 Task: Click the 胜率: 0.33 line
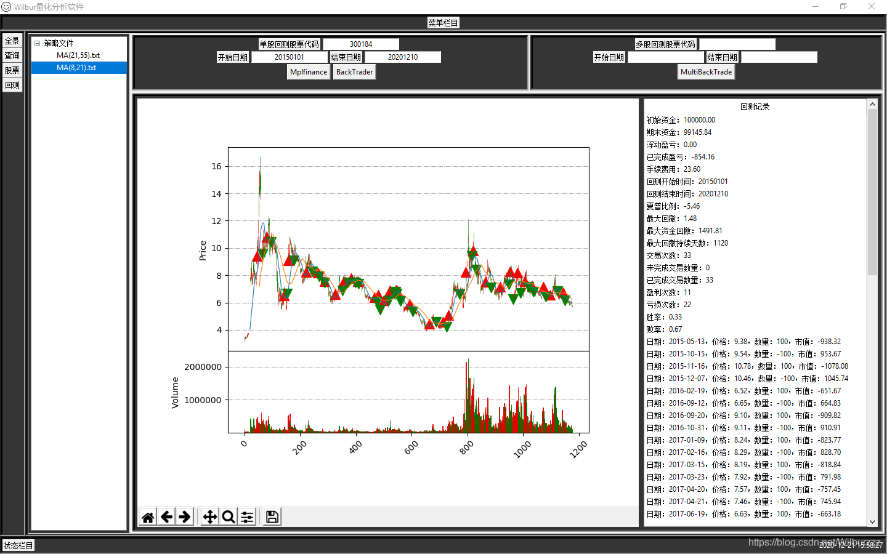tap(664, 317)
